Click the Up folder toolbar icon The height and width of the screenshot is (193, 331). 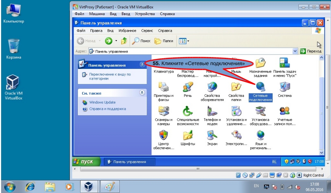point(124,41)
